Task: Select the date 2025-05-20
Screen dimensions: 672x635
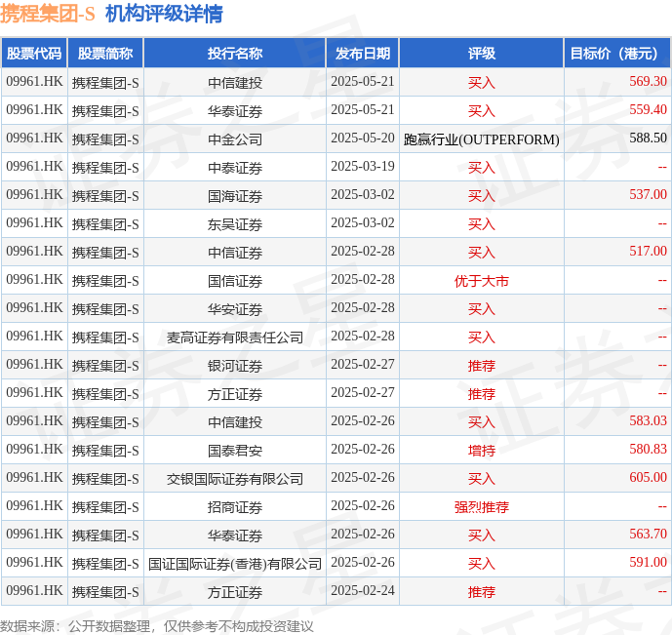Action: click(363, 138)
